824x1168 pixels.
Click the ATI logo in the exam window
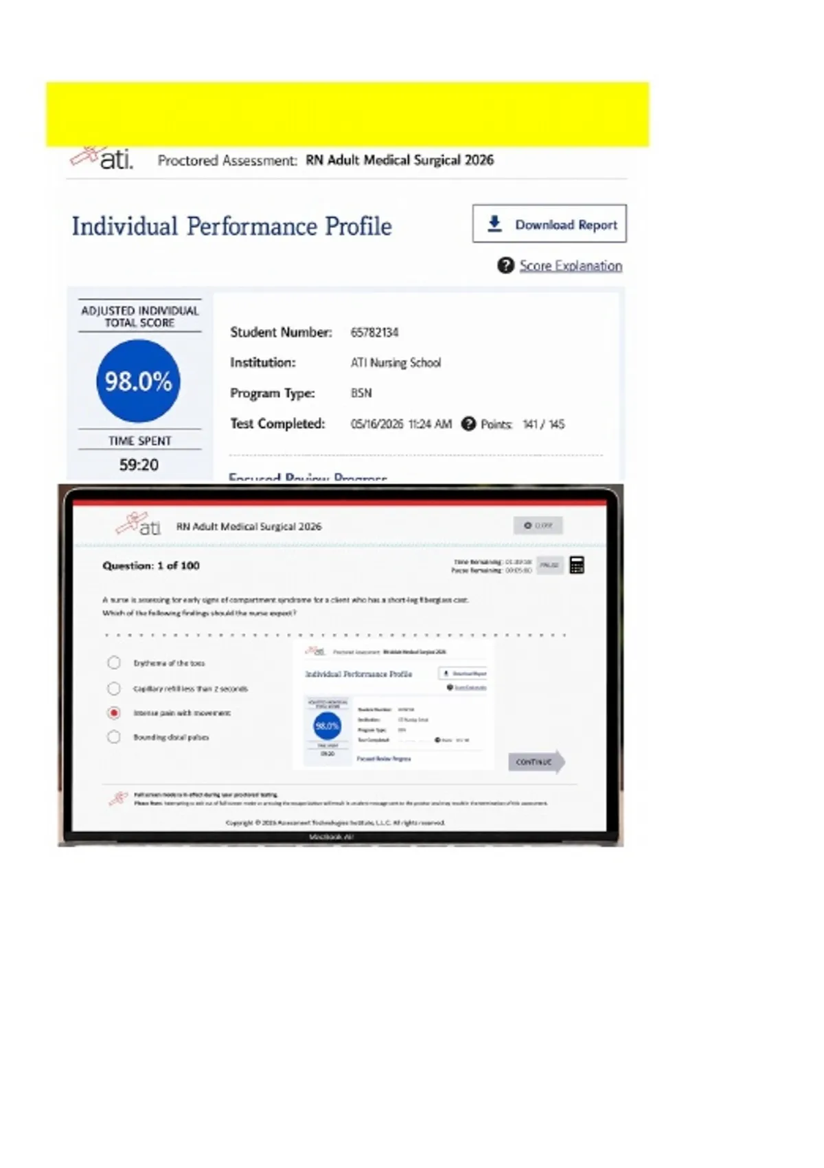coord(139,526)
